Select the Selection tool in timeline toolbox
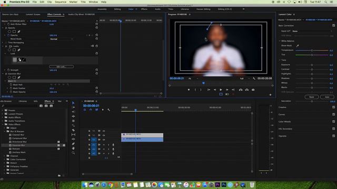The height and width of the screenshot is (189, 337). (x=73, y=103)
